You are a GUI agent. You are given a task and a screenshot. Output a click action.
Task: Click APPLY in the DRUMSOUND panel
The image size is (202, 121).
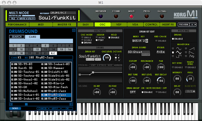[x=55, y=108]
